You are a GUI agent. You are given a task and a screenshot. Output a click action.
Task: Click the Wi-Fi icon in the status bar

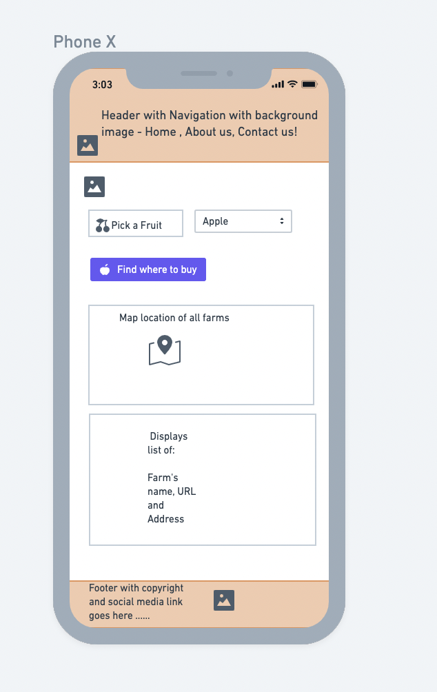click(292, 83)
